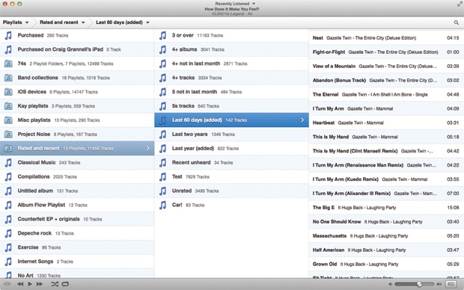Image resolution: width=464 pixels, height=290 pixels.
Task: Select This Is My Hand (Clint Mansell Remix)
Action: point(386,151)
